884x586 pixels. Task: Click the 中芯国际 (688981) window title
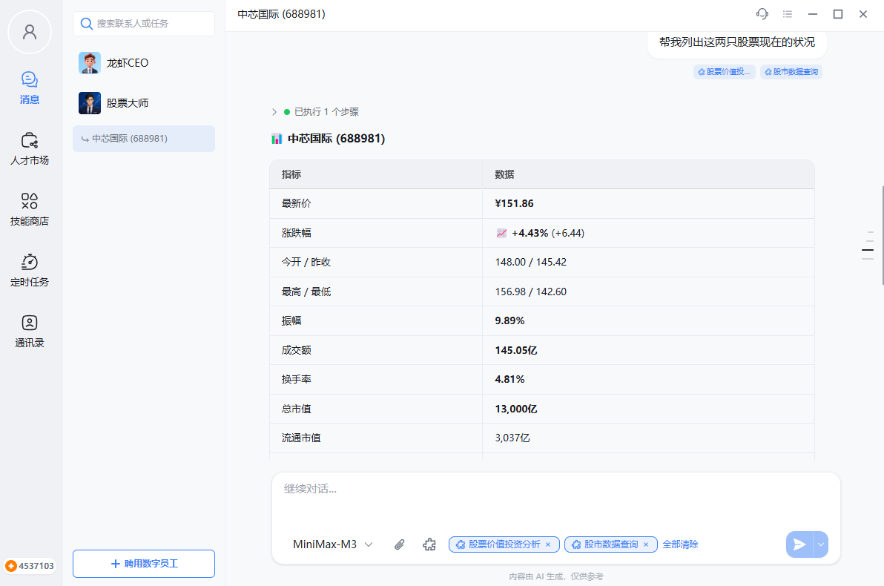pos(281,14)
